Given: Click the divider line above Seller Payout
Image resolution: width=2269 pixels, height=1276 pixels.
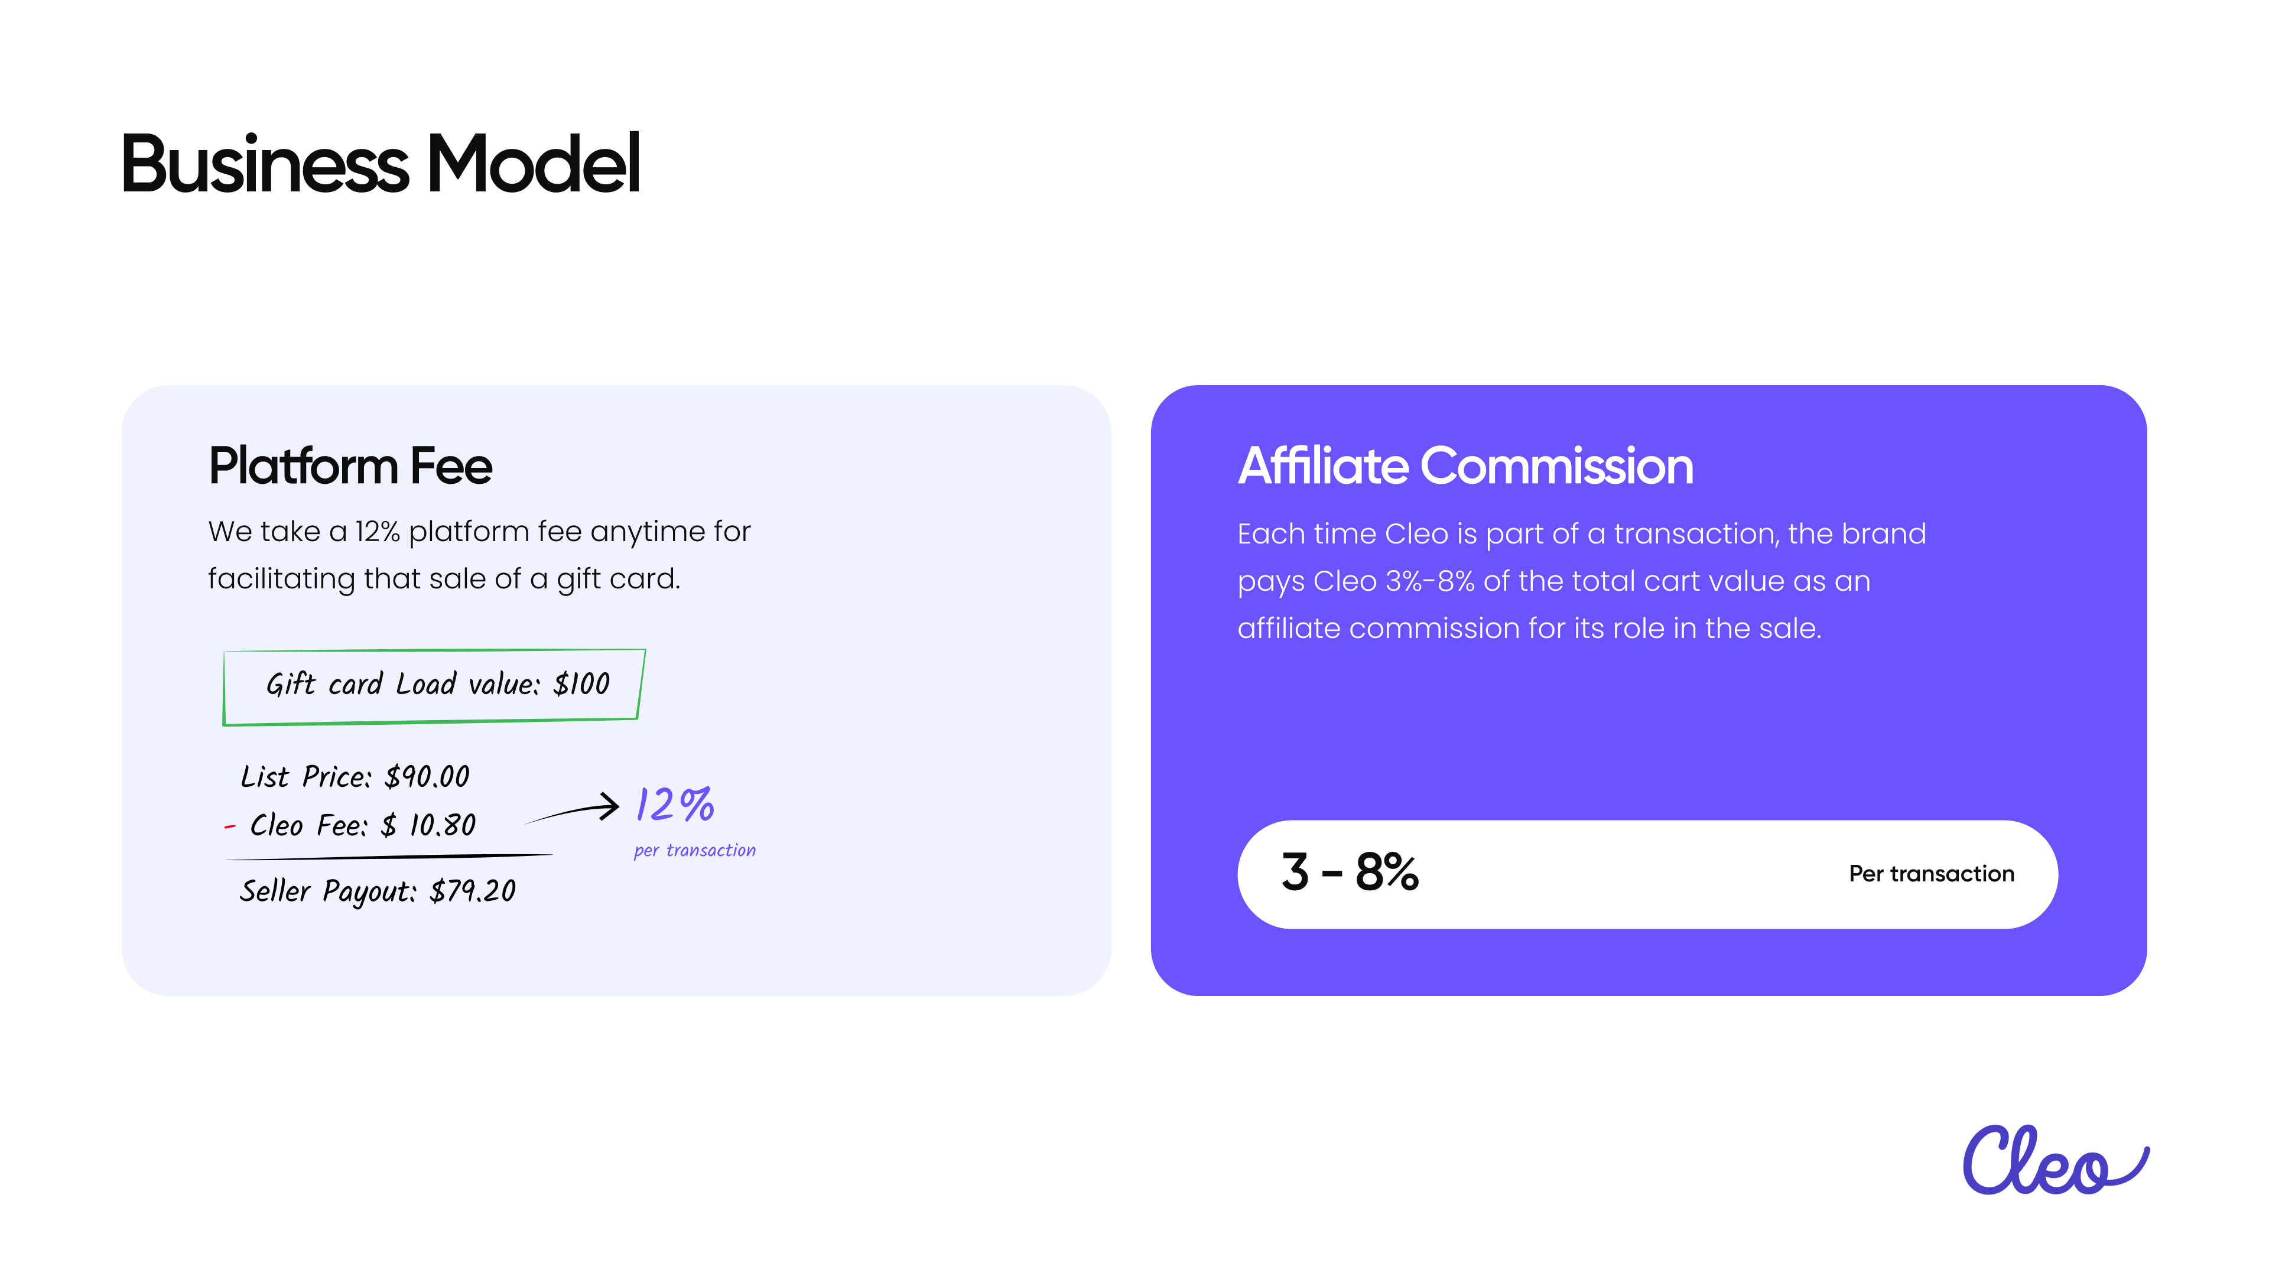Looking at the screenshot, I should (x=388, y=856).
